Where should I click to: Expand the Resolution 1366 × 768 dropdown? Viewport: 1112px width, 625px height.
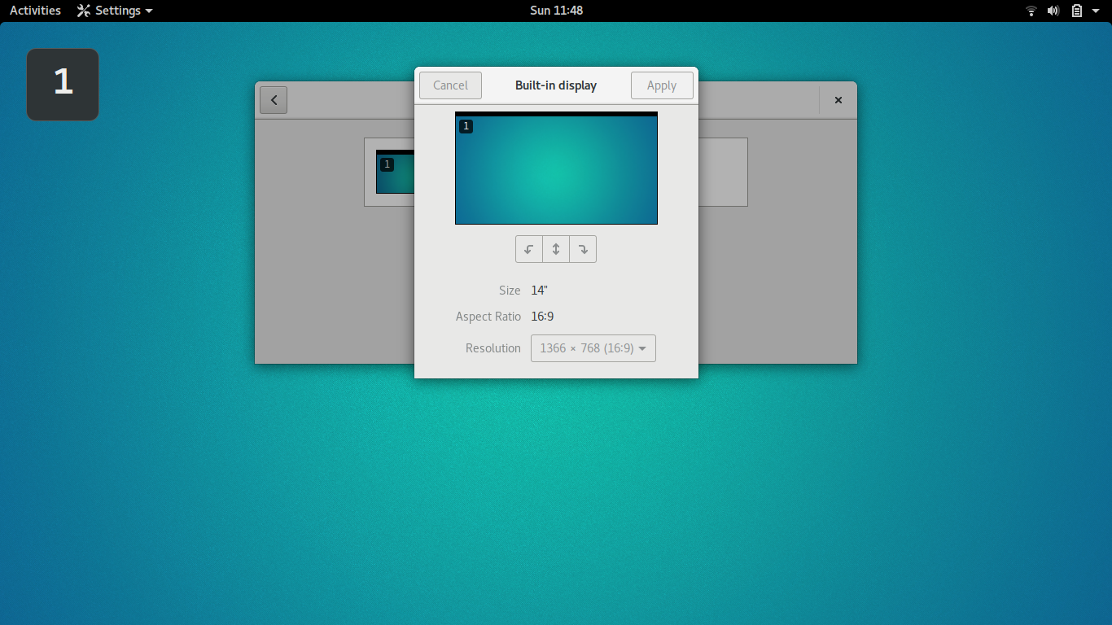tap(593, 348)
